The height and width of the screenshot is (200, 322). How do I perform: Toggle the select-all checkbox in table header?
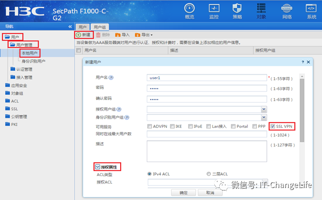point(79,50)
